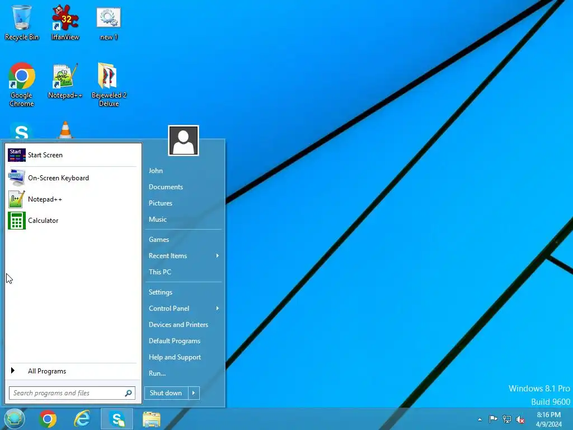Click the search programs and files box
The width and height of the screenshot is (573, 430).
(x=72, y=393)
